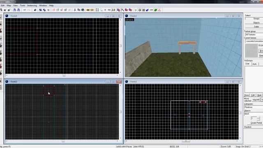Viewport: 263px width, 148px height.
Task: Click the toWorld move selected button
Action: (256, 99)
